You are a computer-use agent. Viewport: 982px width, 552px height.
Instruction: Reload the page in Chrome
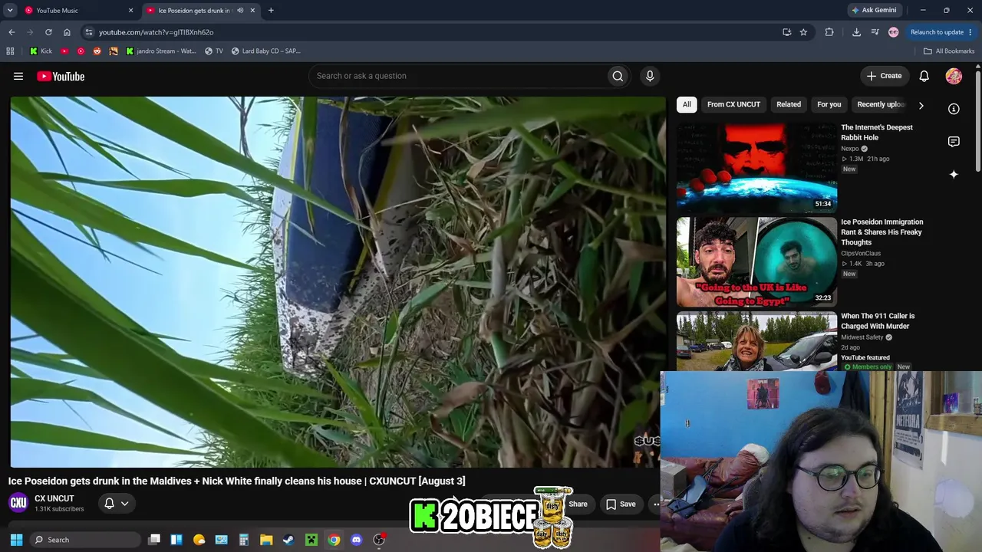coord(48,32)
